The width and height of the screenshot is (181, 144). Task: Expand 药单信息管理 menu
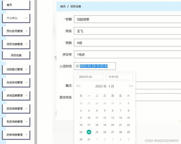16,135
